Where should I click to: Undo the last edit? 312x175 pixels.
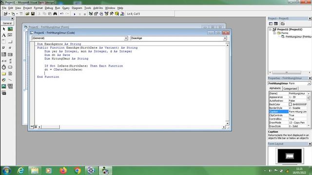pyautogui.click(x=62, y=14)
